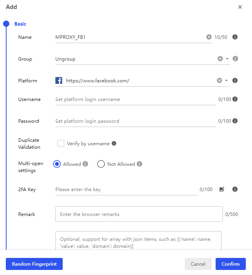The image size is (252, 275).
Task: Click info icon next to Verify by username
Action: point(114,143)
